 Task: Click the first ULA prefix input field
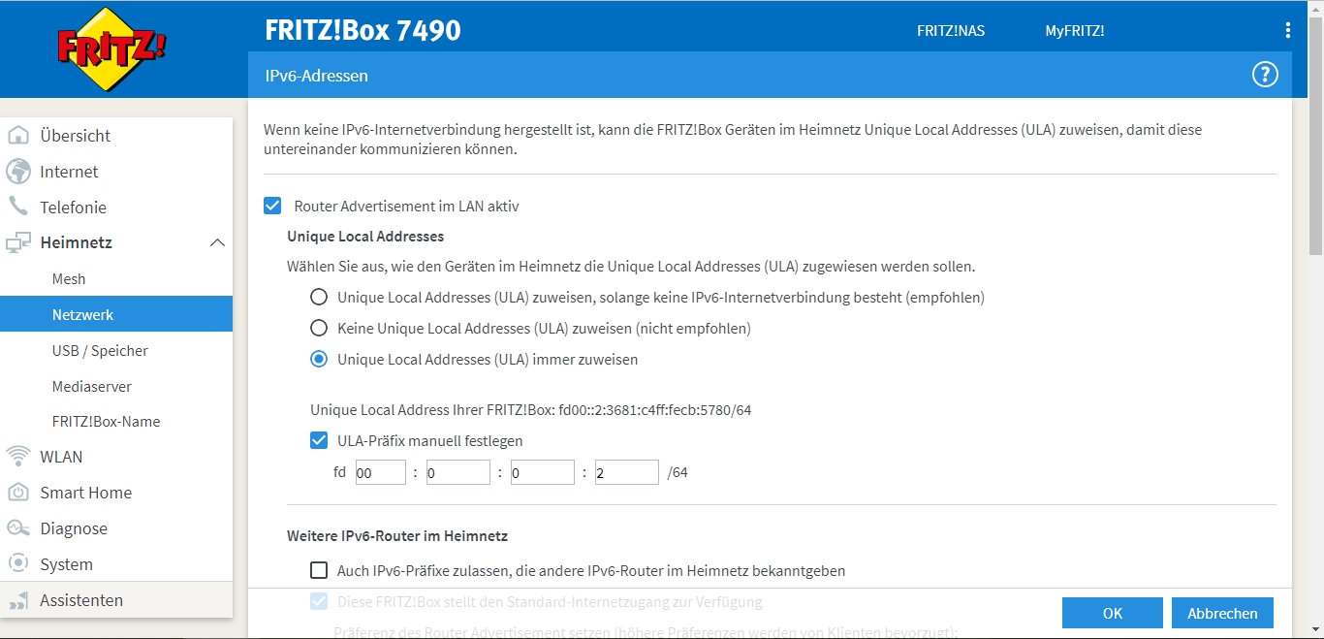(380, 472)
